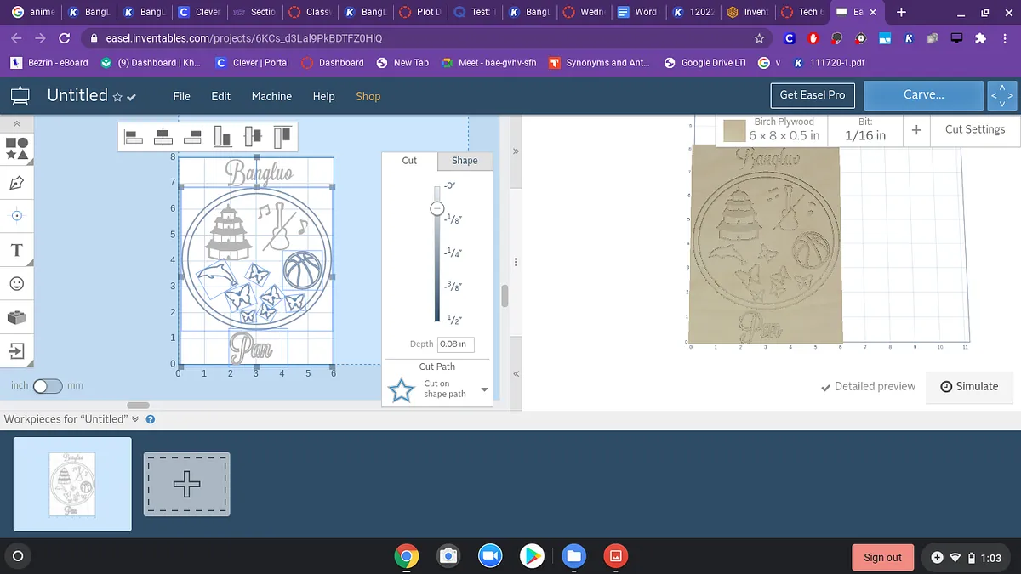Click the Get Easel Pro button
The image size is (1021, 574).
point(813,94)
